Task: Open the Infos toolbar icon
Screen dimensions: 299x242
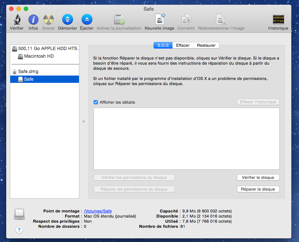Action: [x=33, y=19]
